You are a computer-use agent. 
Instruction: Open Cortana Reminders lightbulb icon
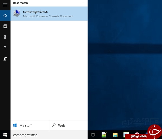(5, 37)
